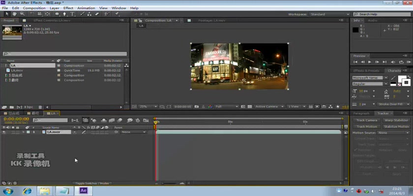Toggle Live Update in timeline
413x196 pixels.
[x=86, y=120]
